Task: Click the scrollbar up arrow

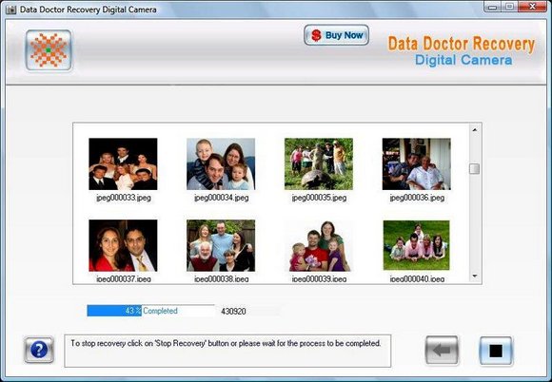Action: (x=475, y=129)
